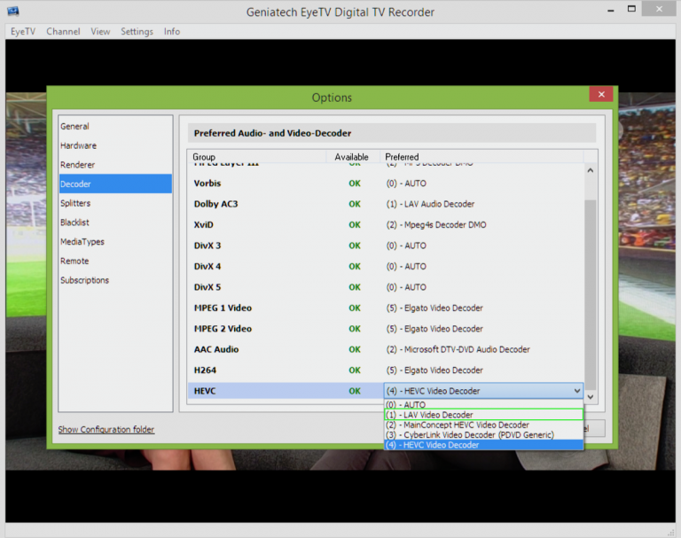Choose (4) - HEVC Video Decoder in list
The width and height of the screenshot is (681, 538).
(x=483, y=445)
